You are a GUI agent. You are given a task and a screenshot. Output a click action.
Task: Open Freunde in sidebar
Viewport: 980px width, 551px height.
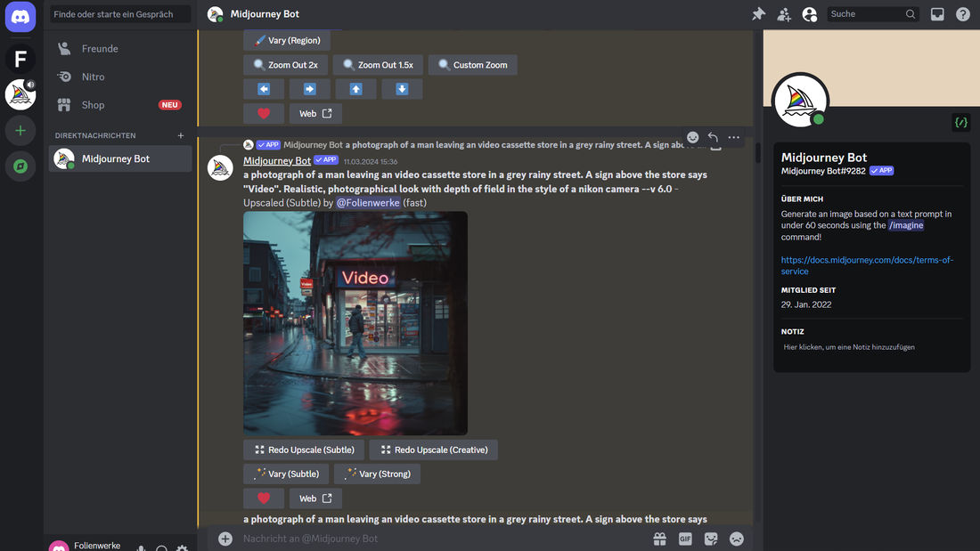(120, 49)
